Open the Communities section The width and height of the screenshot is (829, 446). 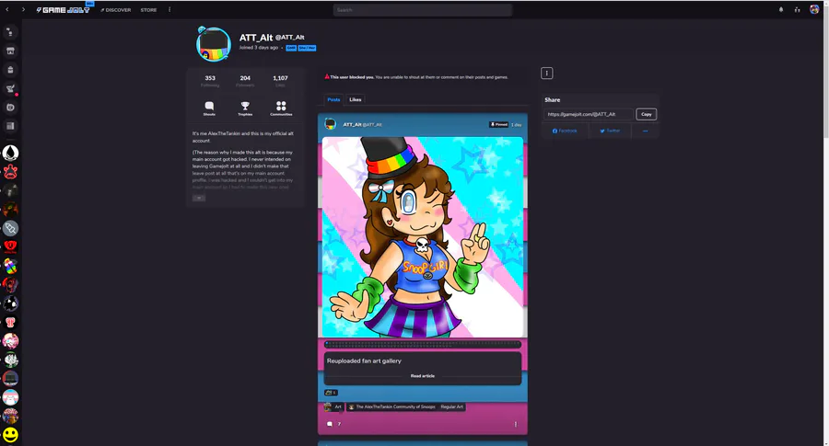[x=281, y=109]
